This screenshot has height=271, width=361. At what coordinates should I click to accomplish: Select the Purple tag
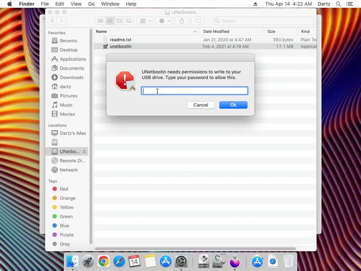63,235
